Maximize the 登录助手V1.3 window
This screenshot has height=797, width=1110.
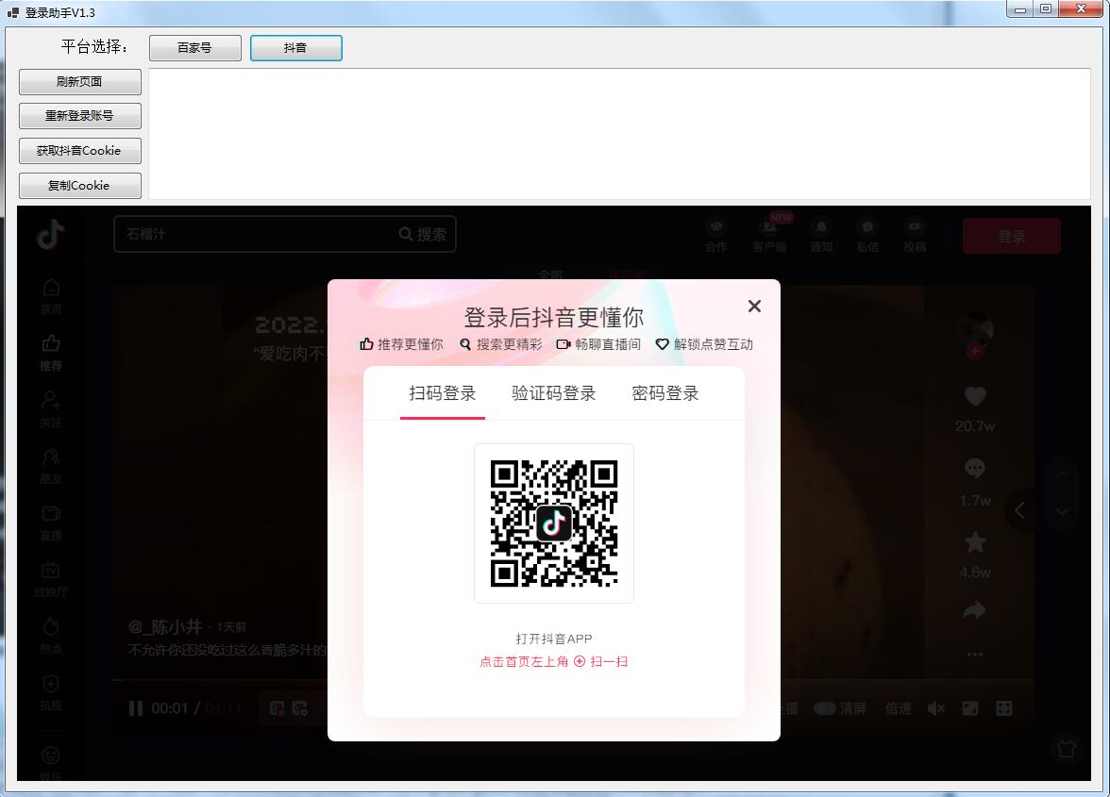click(1046, 9)
